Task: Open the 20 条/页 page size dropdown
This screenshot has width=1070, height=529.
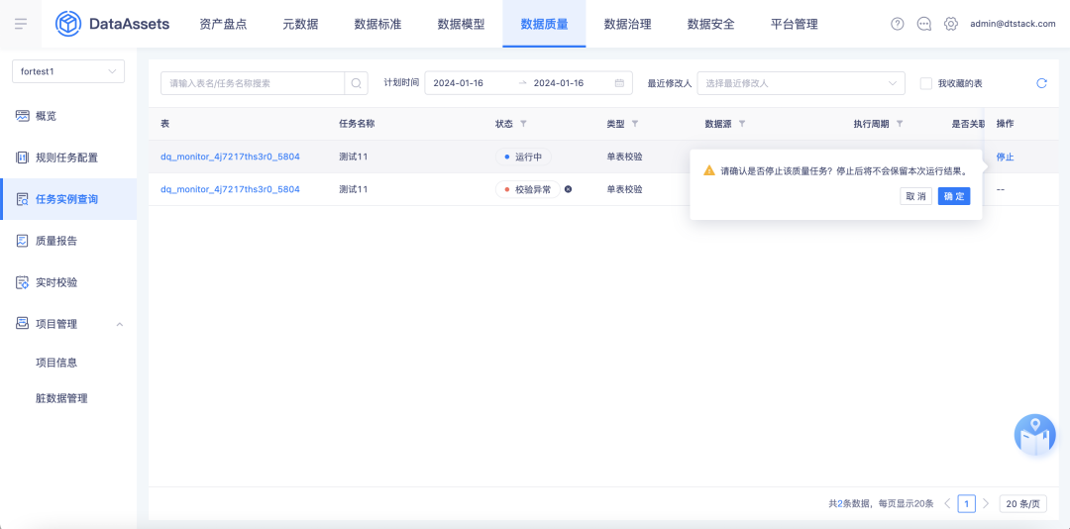Action: (1023, 503)
